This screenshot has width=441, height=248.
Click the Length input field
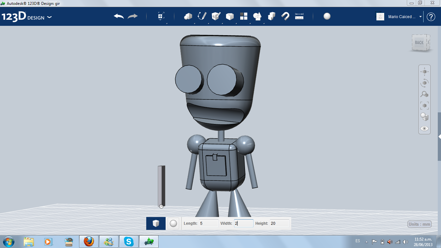209,223
